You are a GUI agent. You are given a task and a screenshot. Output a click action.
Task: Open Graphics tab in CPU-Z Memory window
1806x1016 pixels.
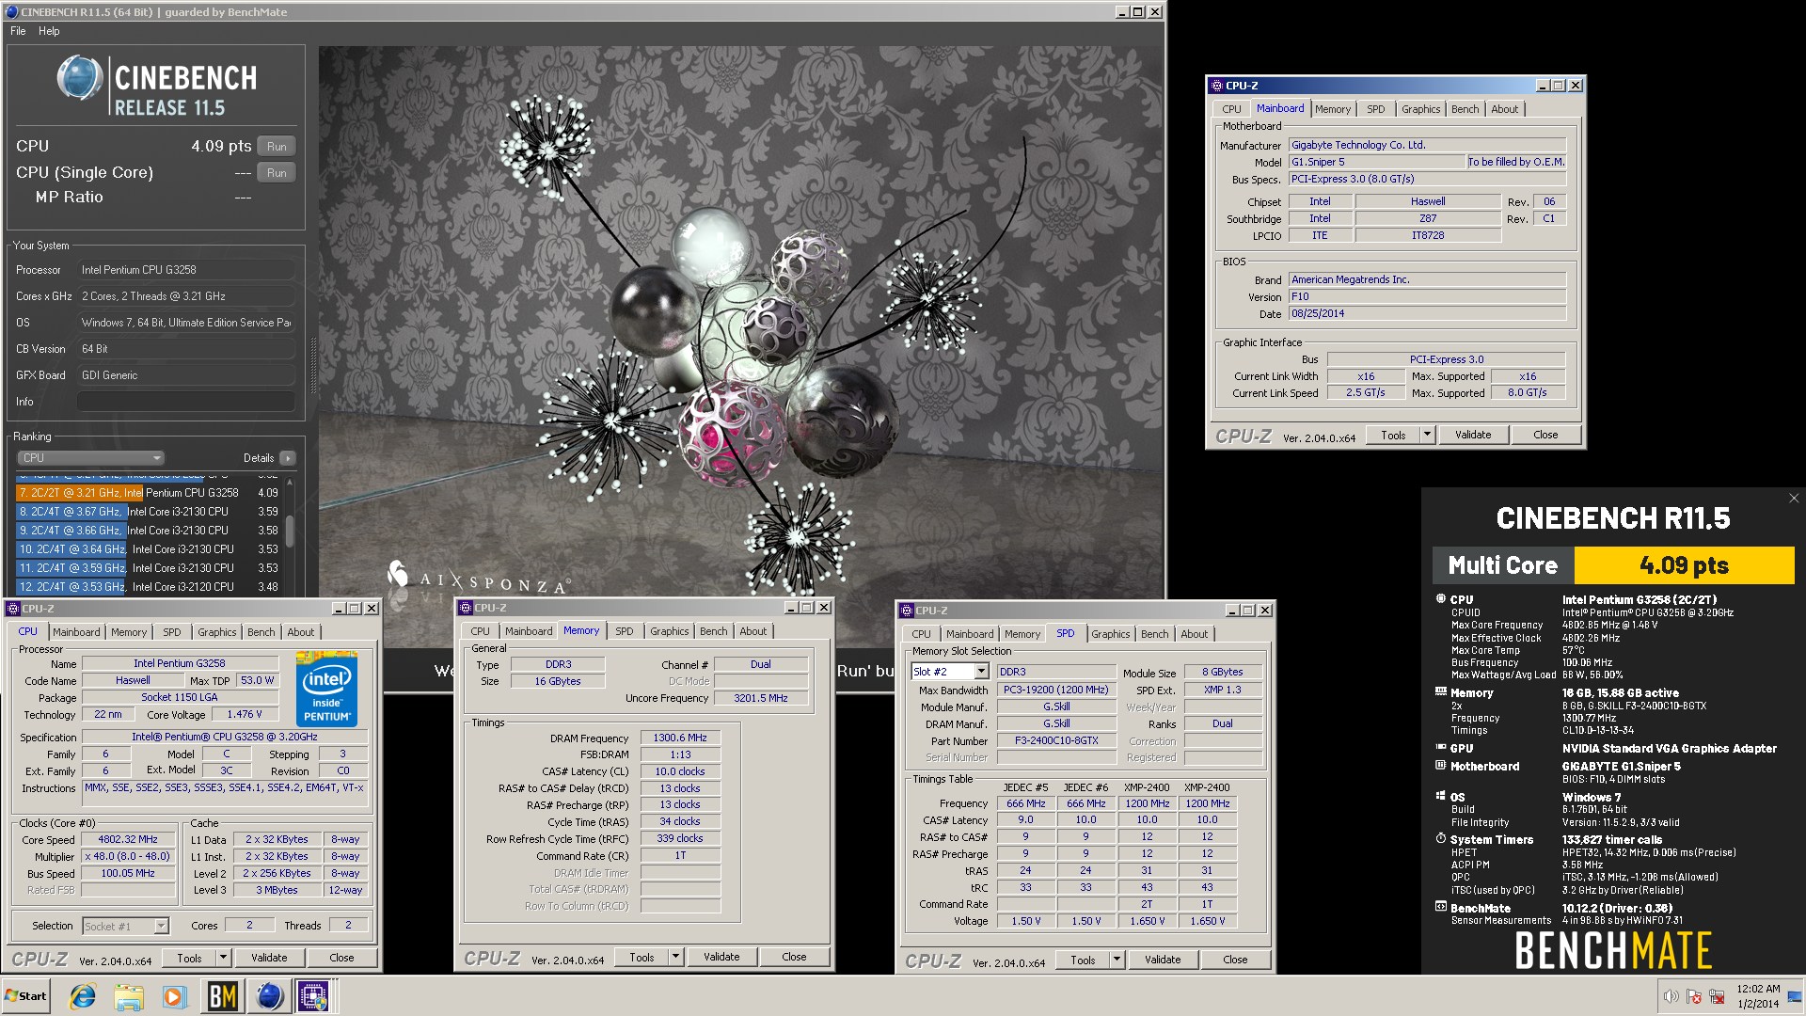pyautogui.click(x=669, y=631)
